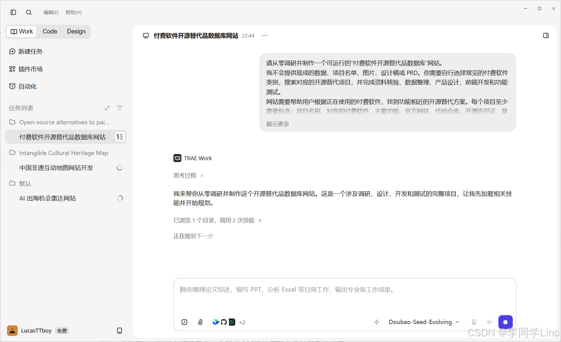Open the device icon at sidebar bottom

click(x=120, y=331)
